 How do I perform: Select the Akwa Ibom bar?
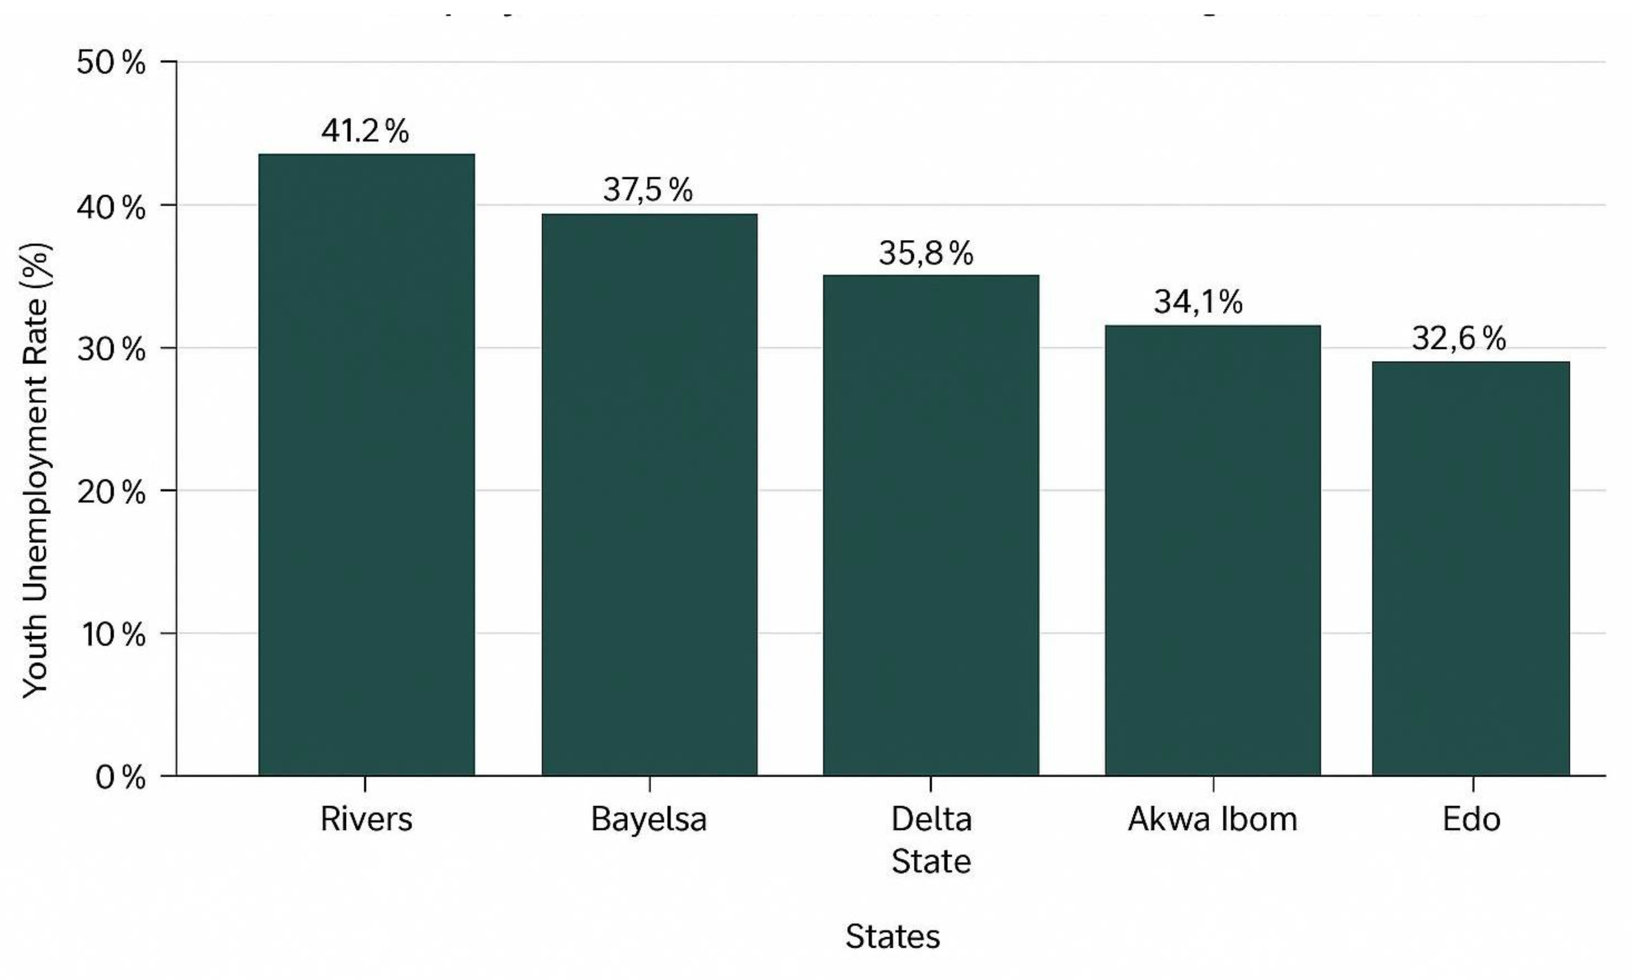click(1212, 550)
